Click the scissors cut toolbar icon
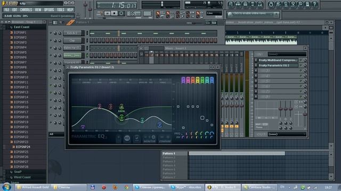The image size is (341, 191). 293,4
